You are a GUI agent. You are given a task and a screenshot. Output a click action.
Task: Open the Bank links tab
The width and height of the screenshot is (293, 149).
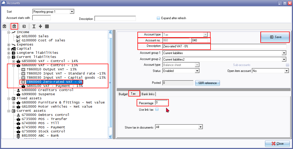(148, 94)
